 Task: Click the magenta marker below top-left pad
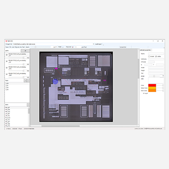[x=56, y=68]
